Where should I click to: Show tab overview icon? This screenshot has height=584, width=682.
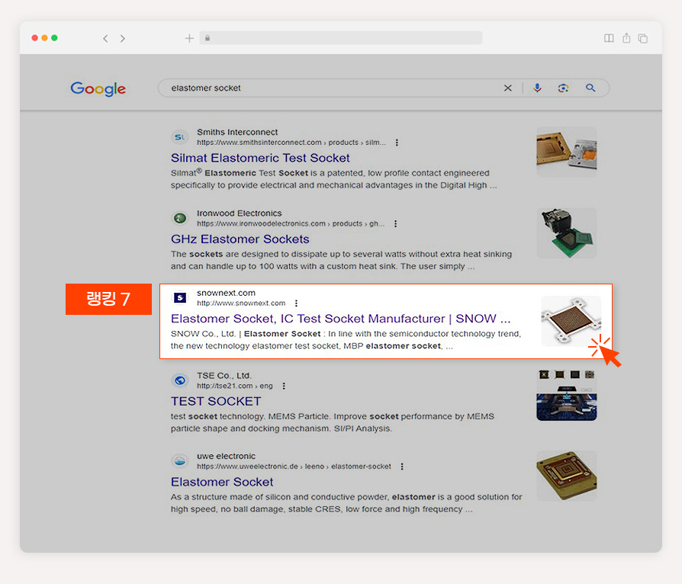click(x=643, y=38)
